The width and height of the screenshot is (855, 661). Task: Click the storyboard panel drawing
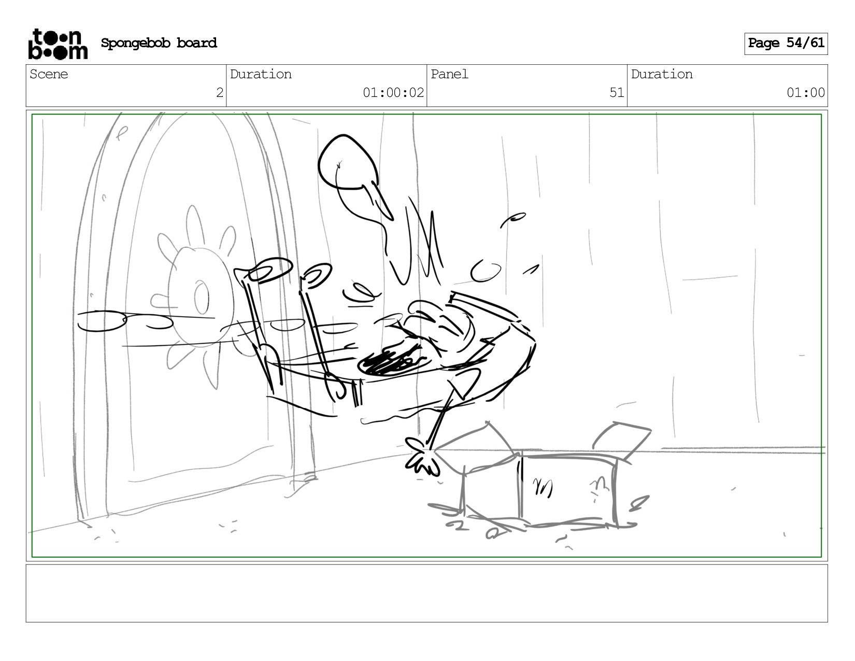[426, 335]
